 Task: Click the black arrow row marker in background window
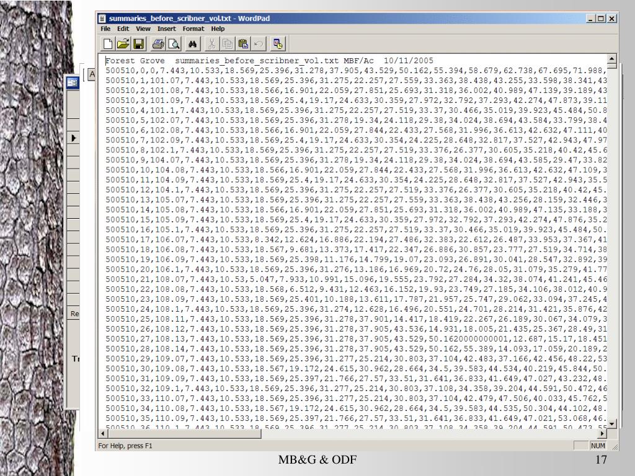(74, 138)
